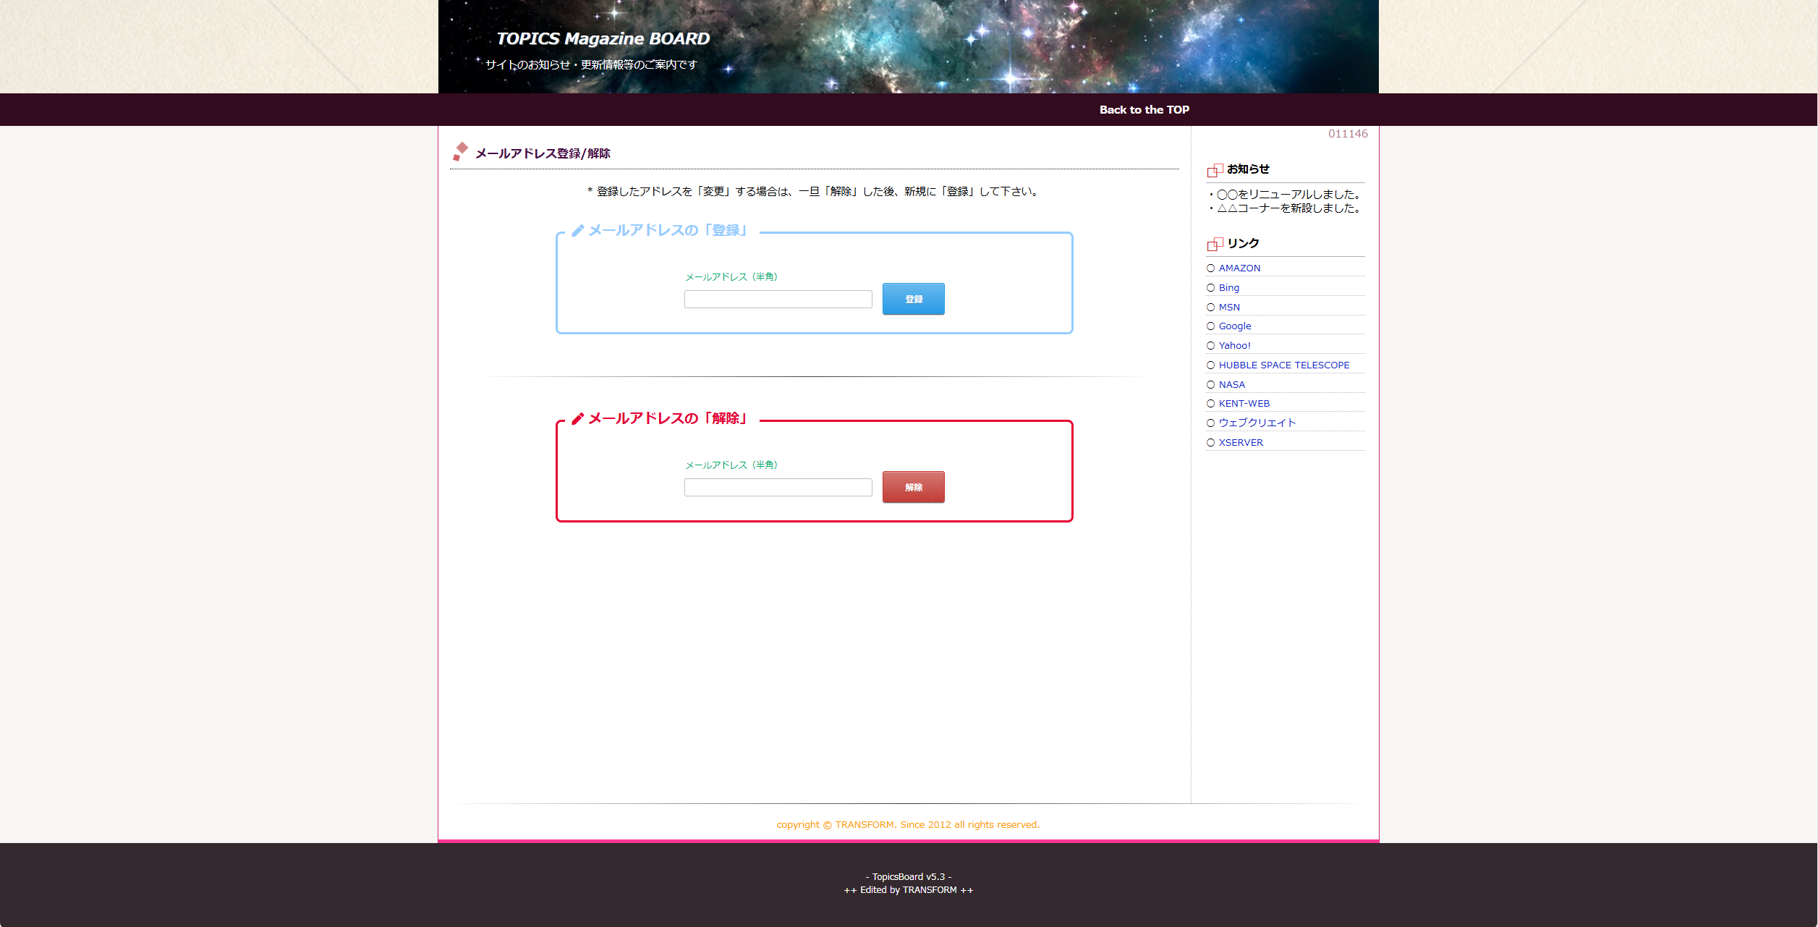Open Back to the TOP link
Viewport: 1818px width, 927px height.
(x=1144, y=110)
